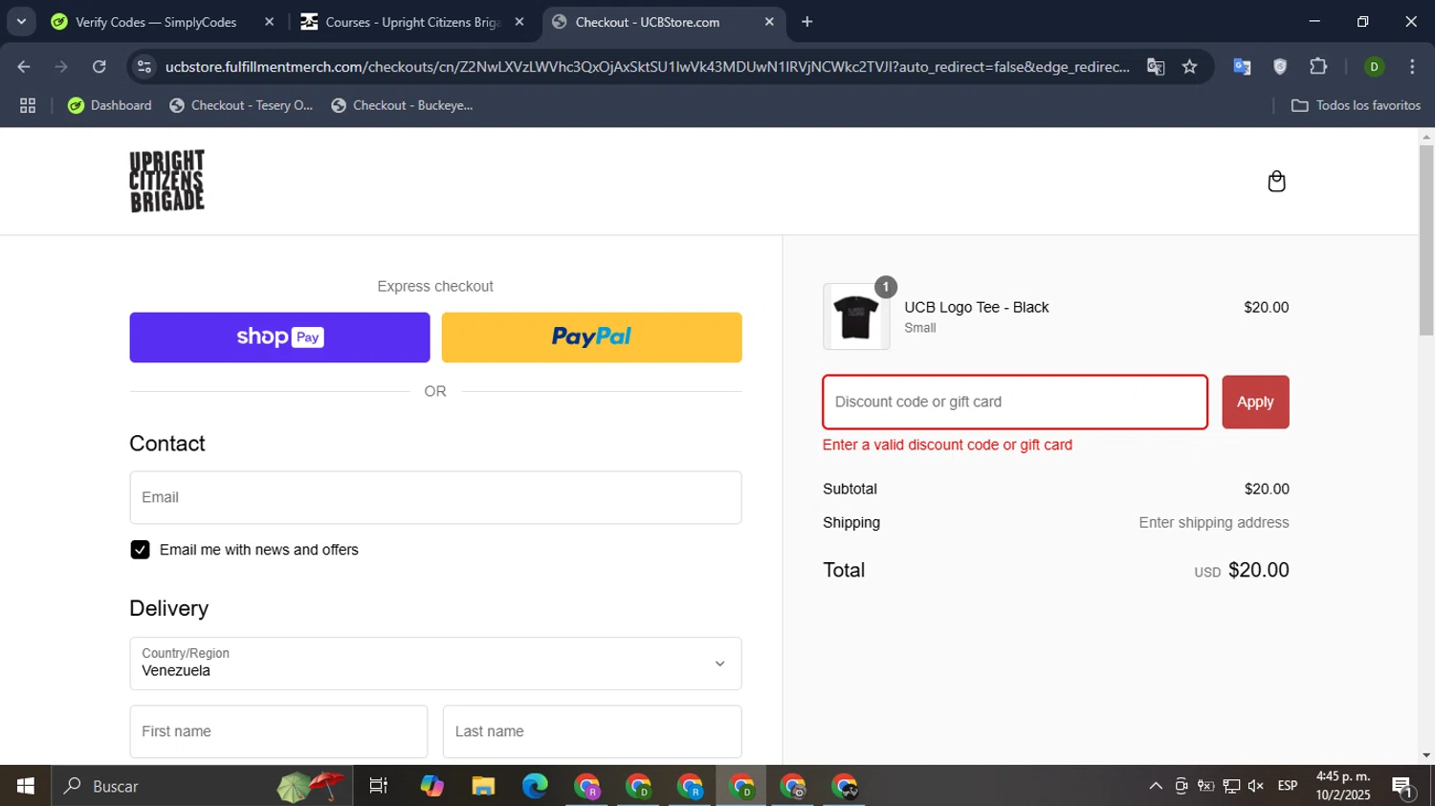This screenshot has width=1435, height=806.
Task: Open Task View on the taskbar
Action: [379, 786]
